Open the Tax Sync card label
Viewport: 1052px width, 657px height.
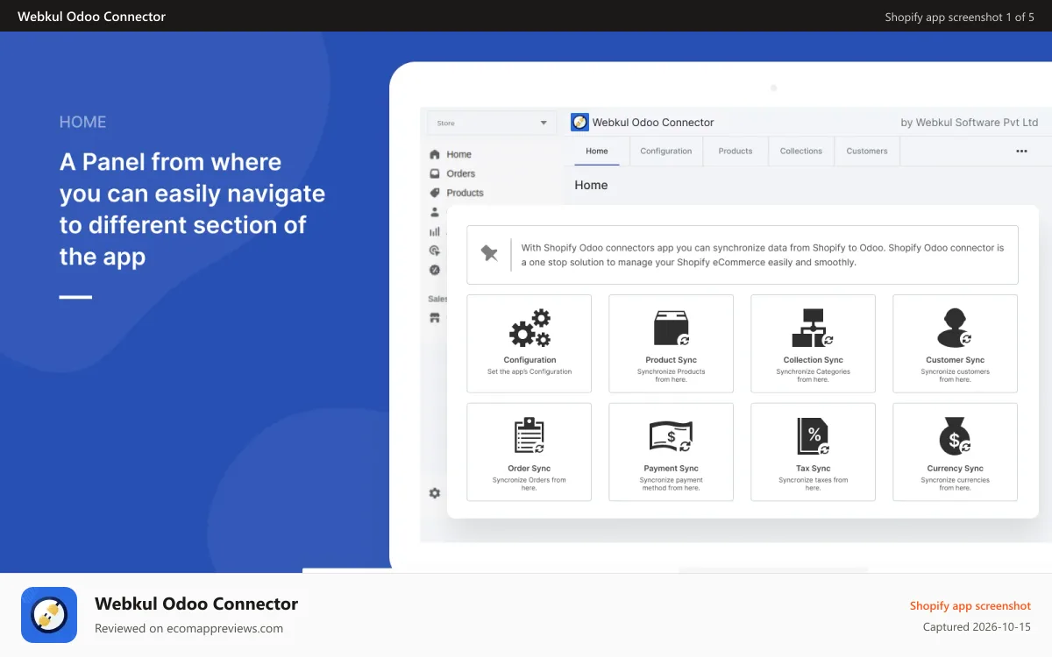[814, 469]
